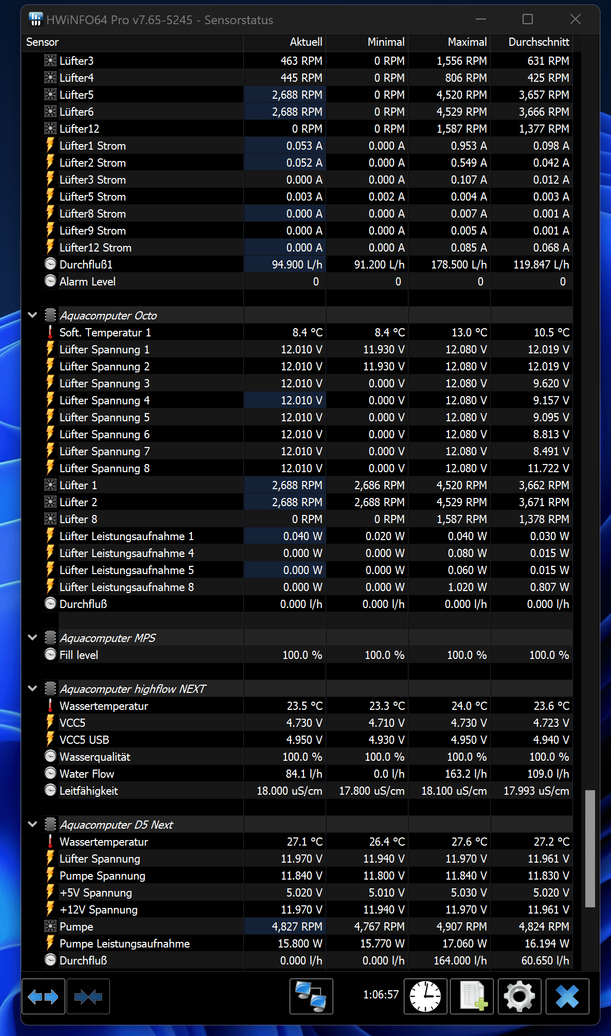The width and height of the screenshot is (611, 1036).
Task: Collapse the Aquacomputer D5 Next group
Action: point(32,825)
